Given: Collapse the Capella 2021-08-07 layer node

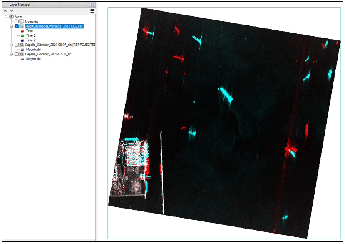Looking at the screenshot, I should (12, 45).
